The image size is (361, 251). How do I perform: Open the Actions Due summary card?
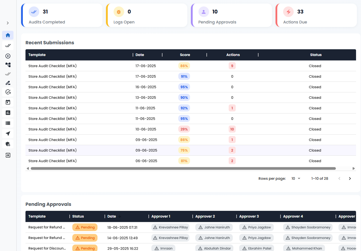316,16
